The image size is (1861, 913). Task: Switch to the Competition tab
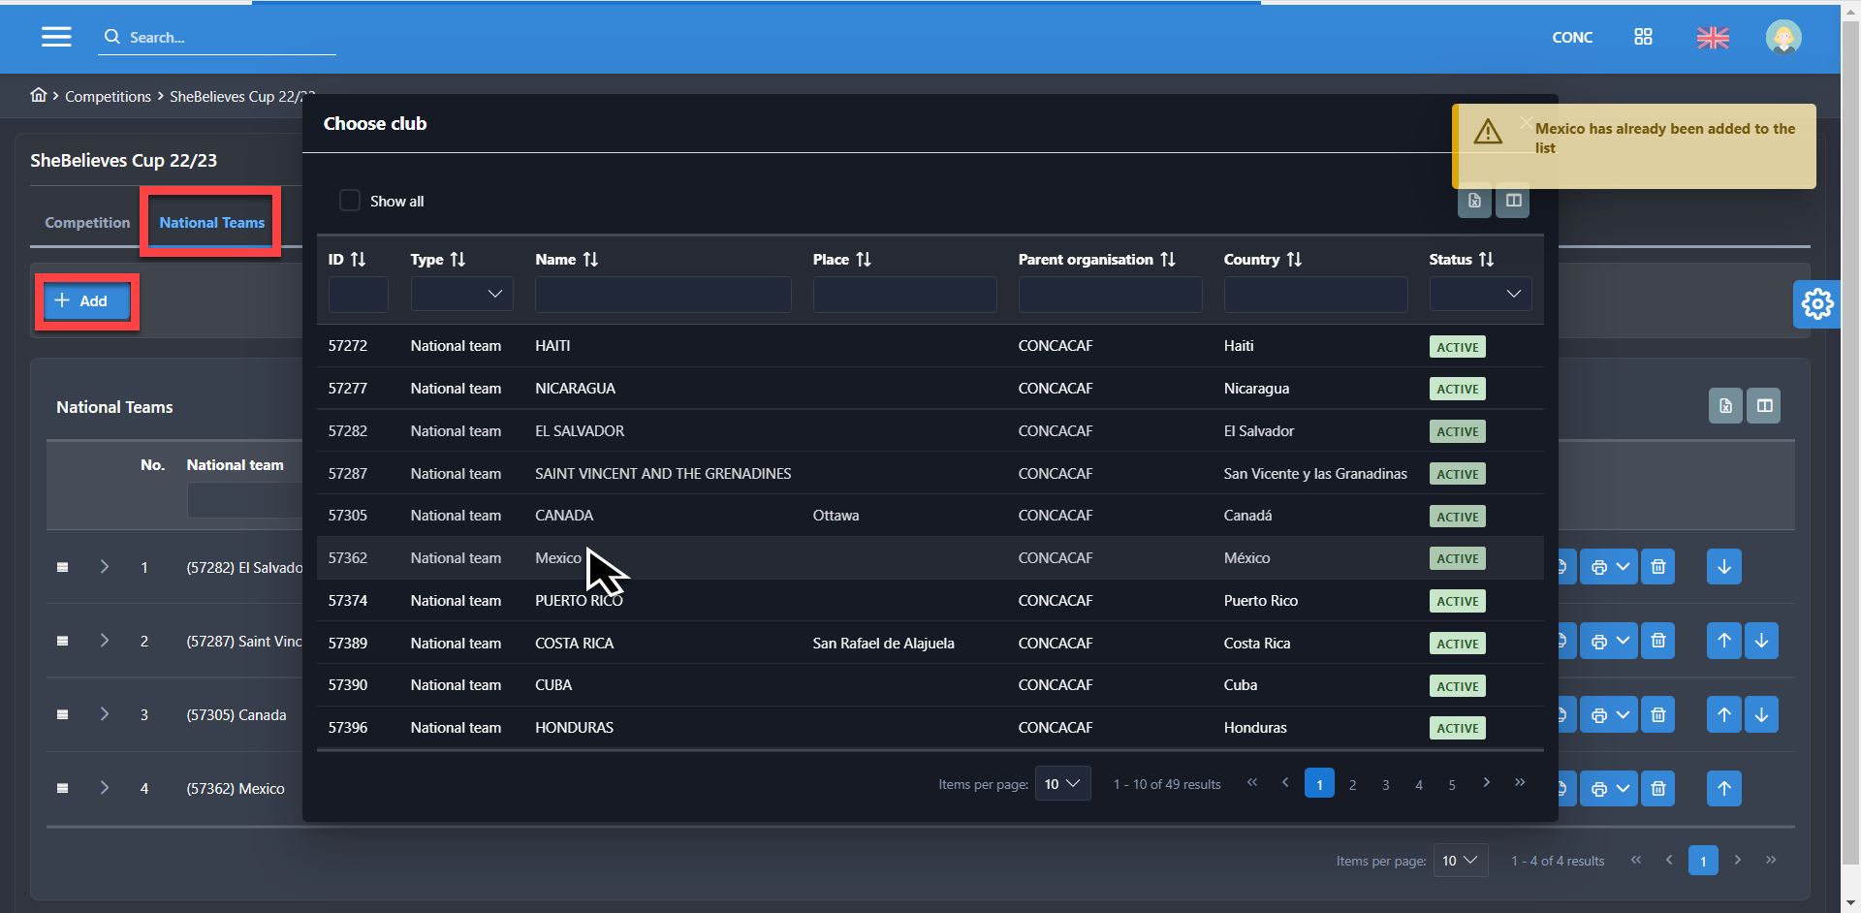87,223
